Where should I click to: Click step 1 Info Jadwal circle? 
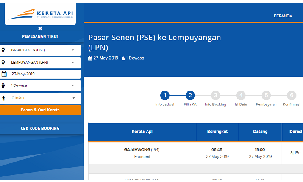[x=164, y=96]
